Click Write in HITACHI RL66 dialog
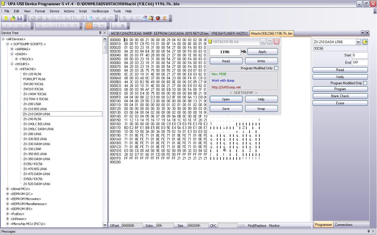The height and width of the screenshot is (235, 377). click(x=261, y=61)
